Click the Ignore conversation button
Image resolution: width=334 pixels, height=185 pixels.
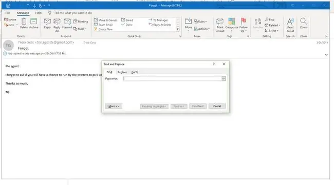click(x=10, y=19)
